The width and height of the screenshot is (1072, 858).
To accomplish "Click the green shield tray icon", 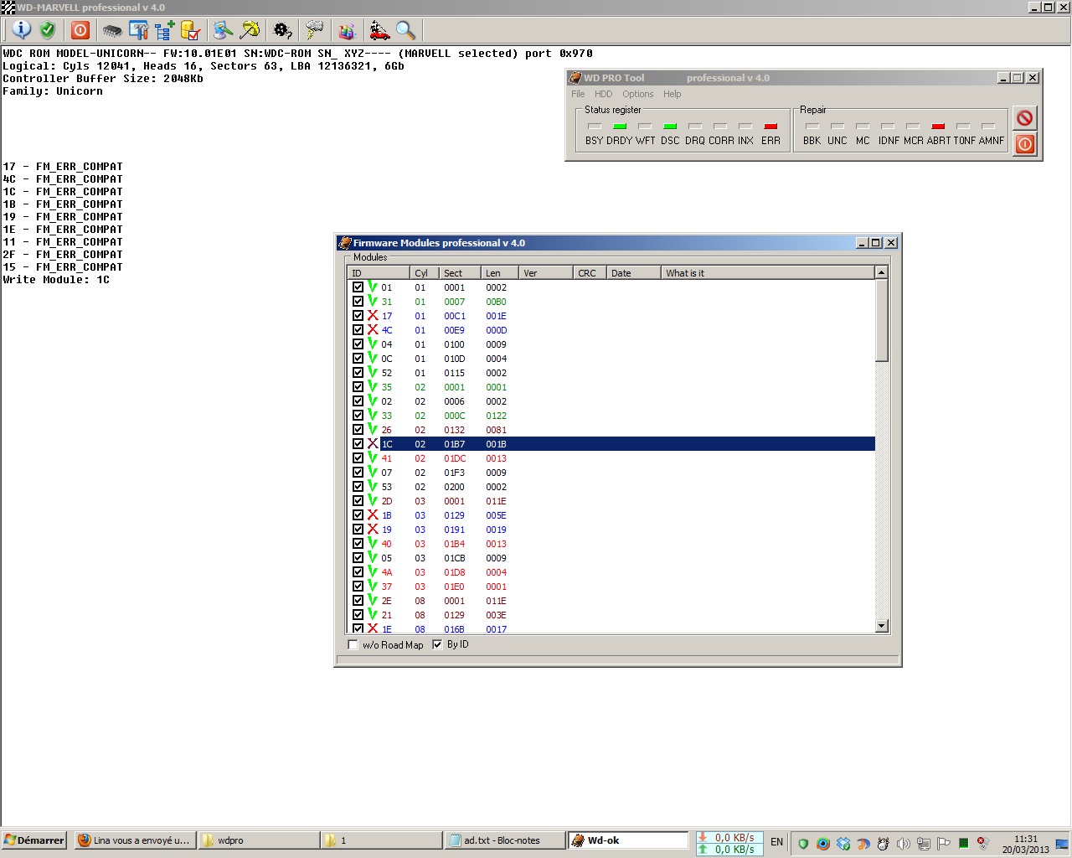I will pos(803,843).
